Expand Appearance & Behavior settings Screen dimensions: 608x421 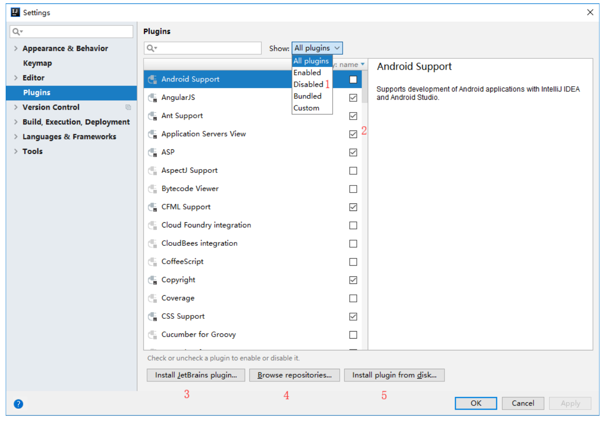click(x=16, y=49)
